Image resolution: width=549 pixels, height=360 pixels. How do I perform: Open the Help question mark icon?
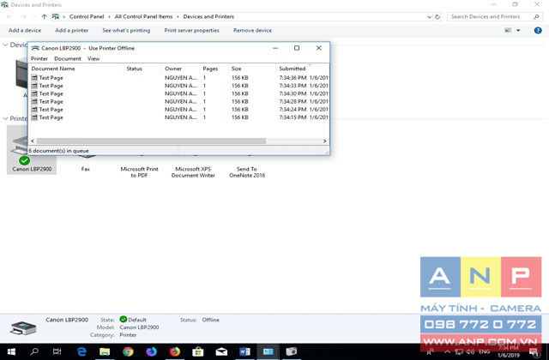[538, 31]
